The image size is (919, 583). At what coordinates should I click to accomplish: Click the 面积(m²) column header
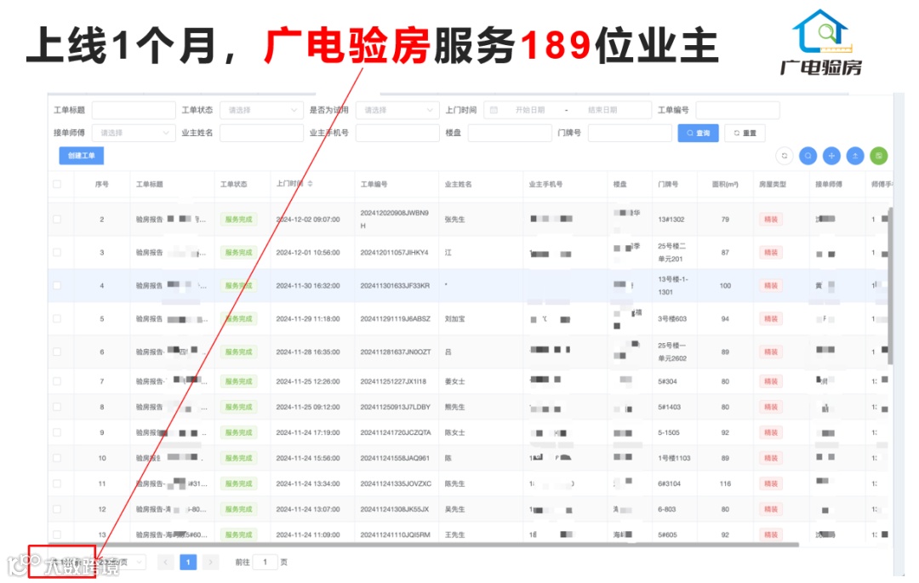coord(725,184)
